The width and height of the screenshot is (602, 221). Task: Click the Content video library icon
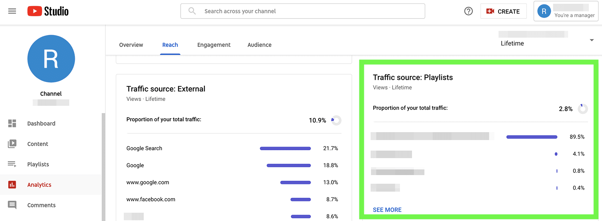pyautogui.click(x=12, y=144)
